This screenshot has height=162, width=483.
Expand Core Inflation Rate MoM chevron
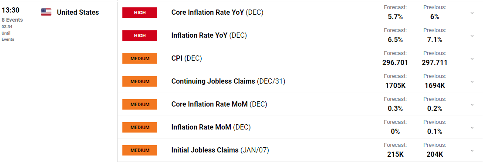click(x=472, y=105)
